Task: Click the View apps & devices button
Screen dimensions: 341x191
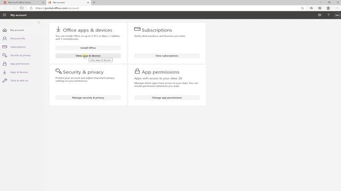Action: (88, 56)
